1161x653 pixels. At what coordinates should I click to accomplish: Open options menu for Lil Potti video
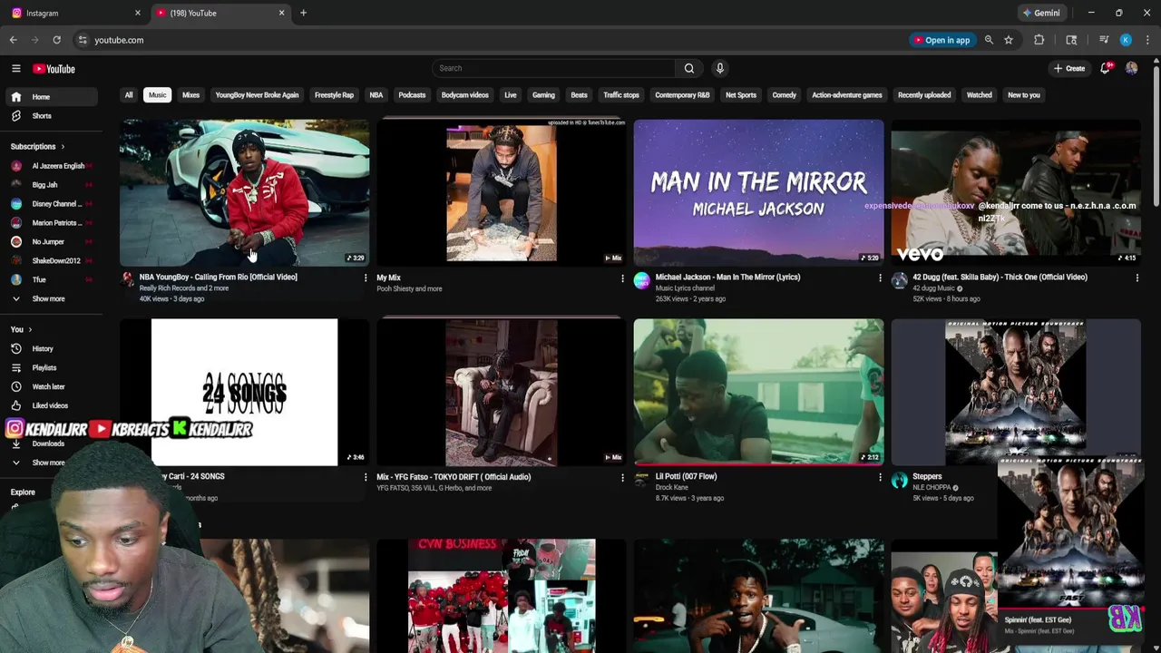click(880, 477)
